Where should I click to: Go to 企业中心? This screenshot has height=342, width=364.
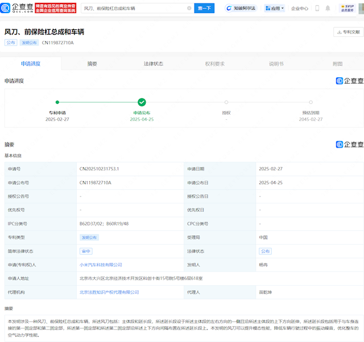[x=300, y=9]
